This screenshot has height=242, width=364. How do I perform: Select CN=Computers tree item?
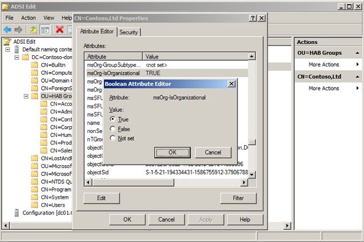[56, 73]
